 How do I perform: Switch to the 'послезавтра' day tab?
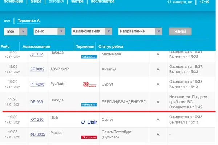(x=102, y=1)
